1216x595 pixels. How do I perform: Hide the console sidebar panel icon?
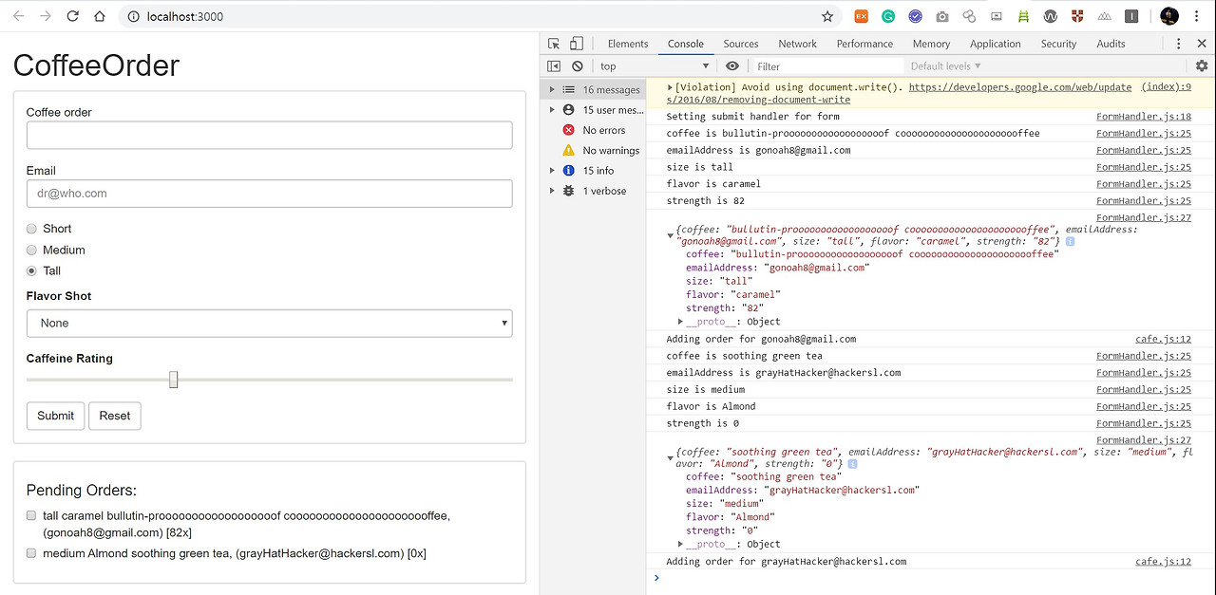(x=555, y=66)
